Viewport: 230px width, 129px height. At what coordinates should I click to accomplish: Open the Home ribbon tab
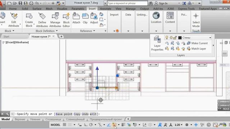[13, 9]
